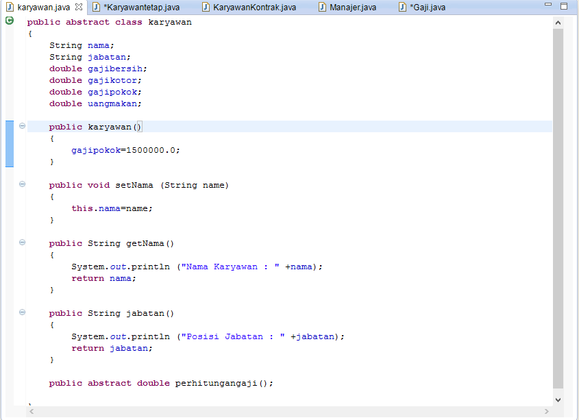The width and height of the screenshot is (579, 420).
Task: Click the Java file icon on KaryawanKontrak.java tab
Action: pos(205,8)
